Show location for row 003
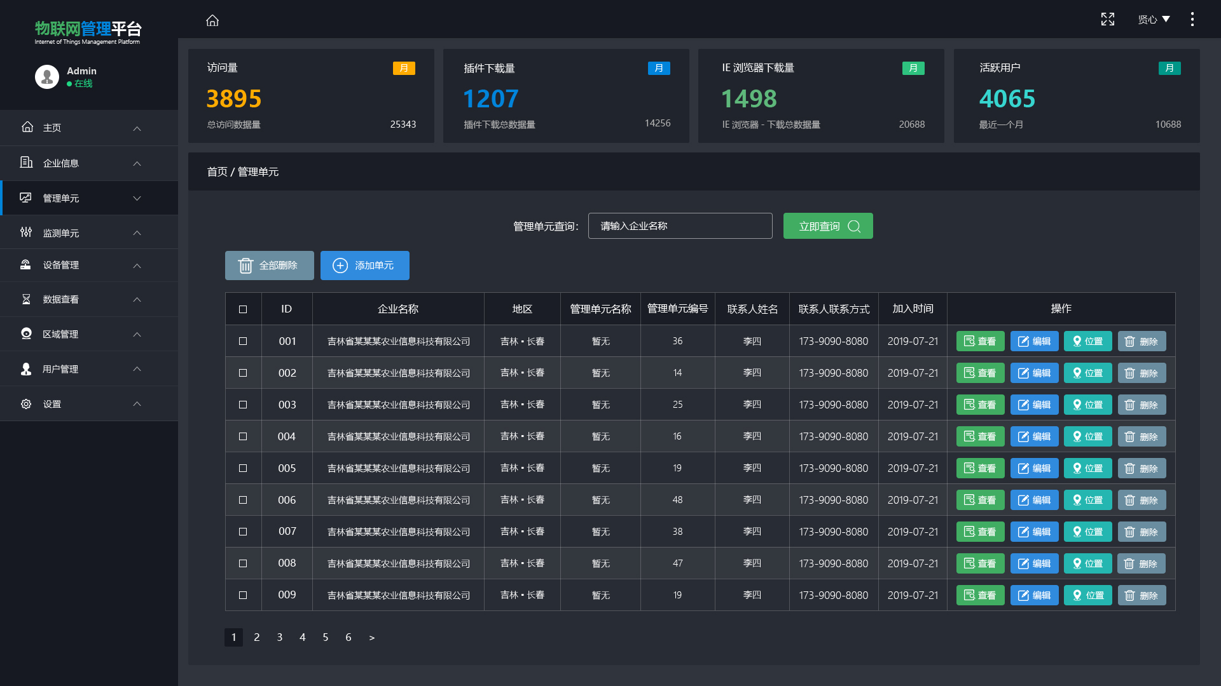Image resolution: width=1221 pixels, height=686 pixels. pos(1087,405)
